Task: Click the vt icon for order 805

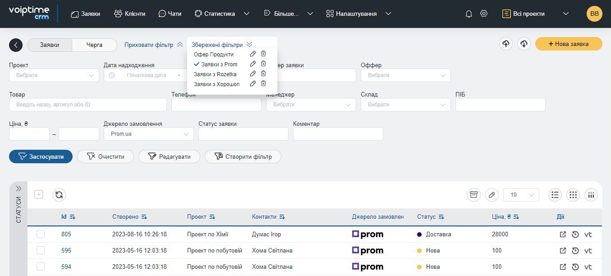Action: [588, 235]
